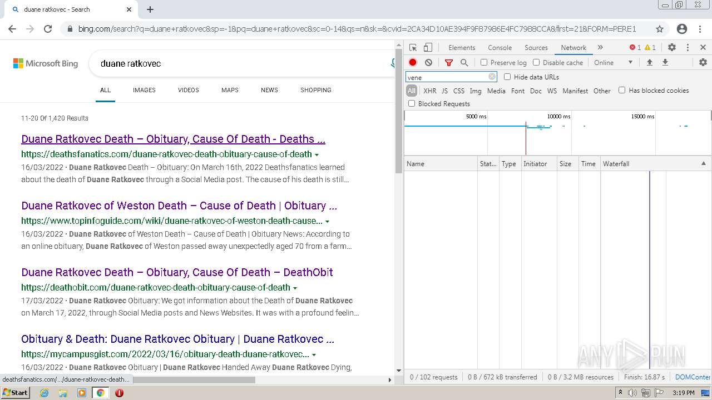Image resolution: width=712 pixels, height=400 pixels.
Task: Filter requests by Media type
Action: 496,91
